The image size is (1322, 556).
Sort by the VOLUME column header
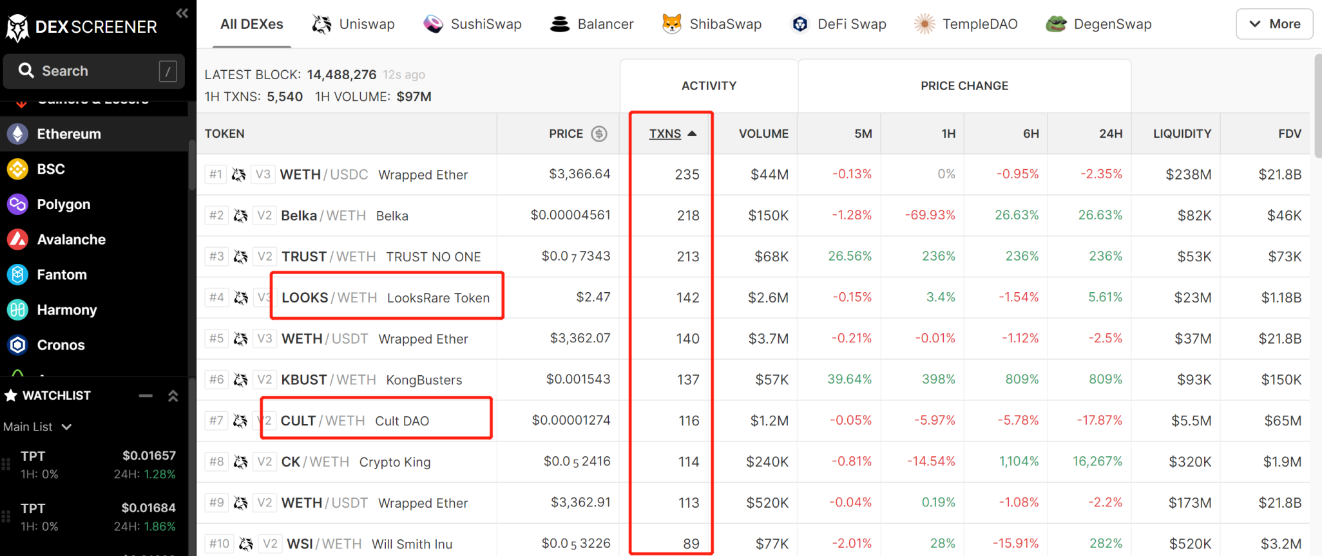click(x=763, y=134)
